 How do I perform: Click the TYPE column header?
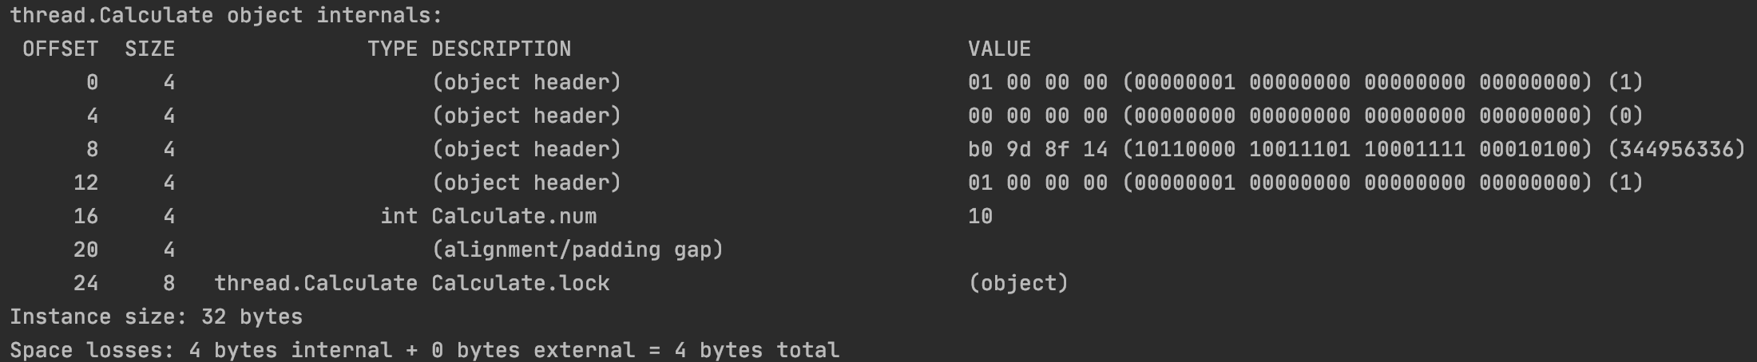[392, 49]
